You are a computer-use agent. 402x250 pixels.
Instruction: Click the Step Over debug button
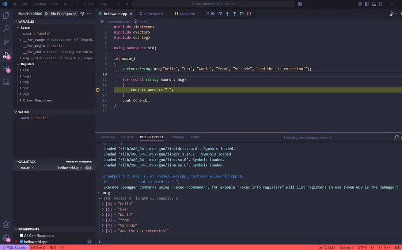click(220, 14)
